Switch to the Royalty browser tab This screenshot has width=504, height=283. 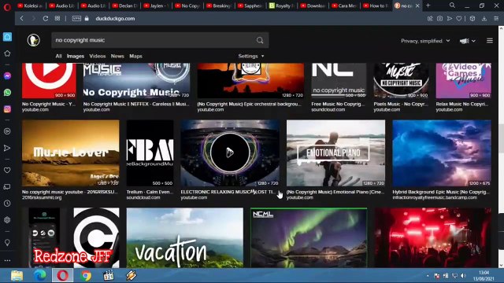tap(282, 6)
